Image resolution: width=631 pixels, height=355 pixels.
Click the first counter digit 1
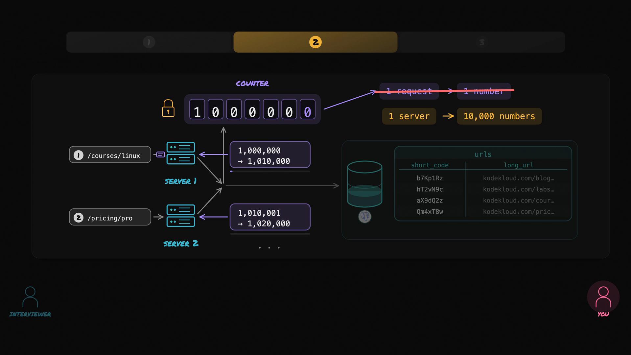(197, 109)
